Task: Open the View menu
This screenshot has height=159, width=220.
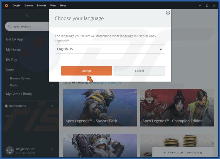Action: point(53,6)
